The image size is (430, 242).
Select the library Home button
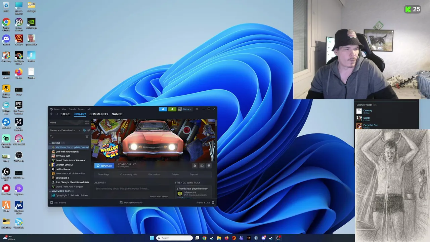point(67,123)
